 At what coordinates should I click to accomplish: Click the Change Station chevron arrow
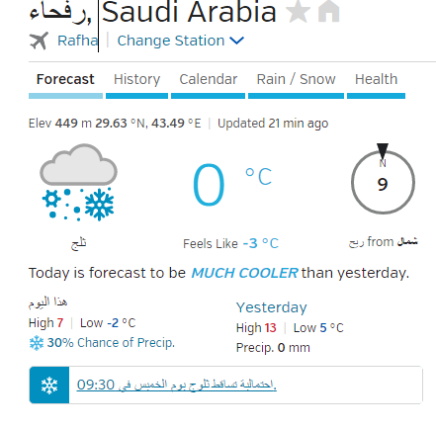(x=236, y=41)
